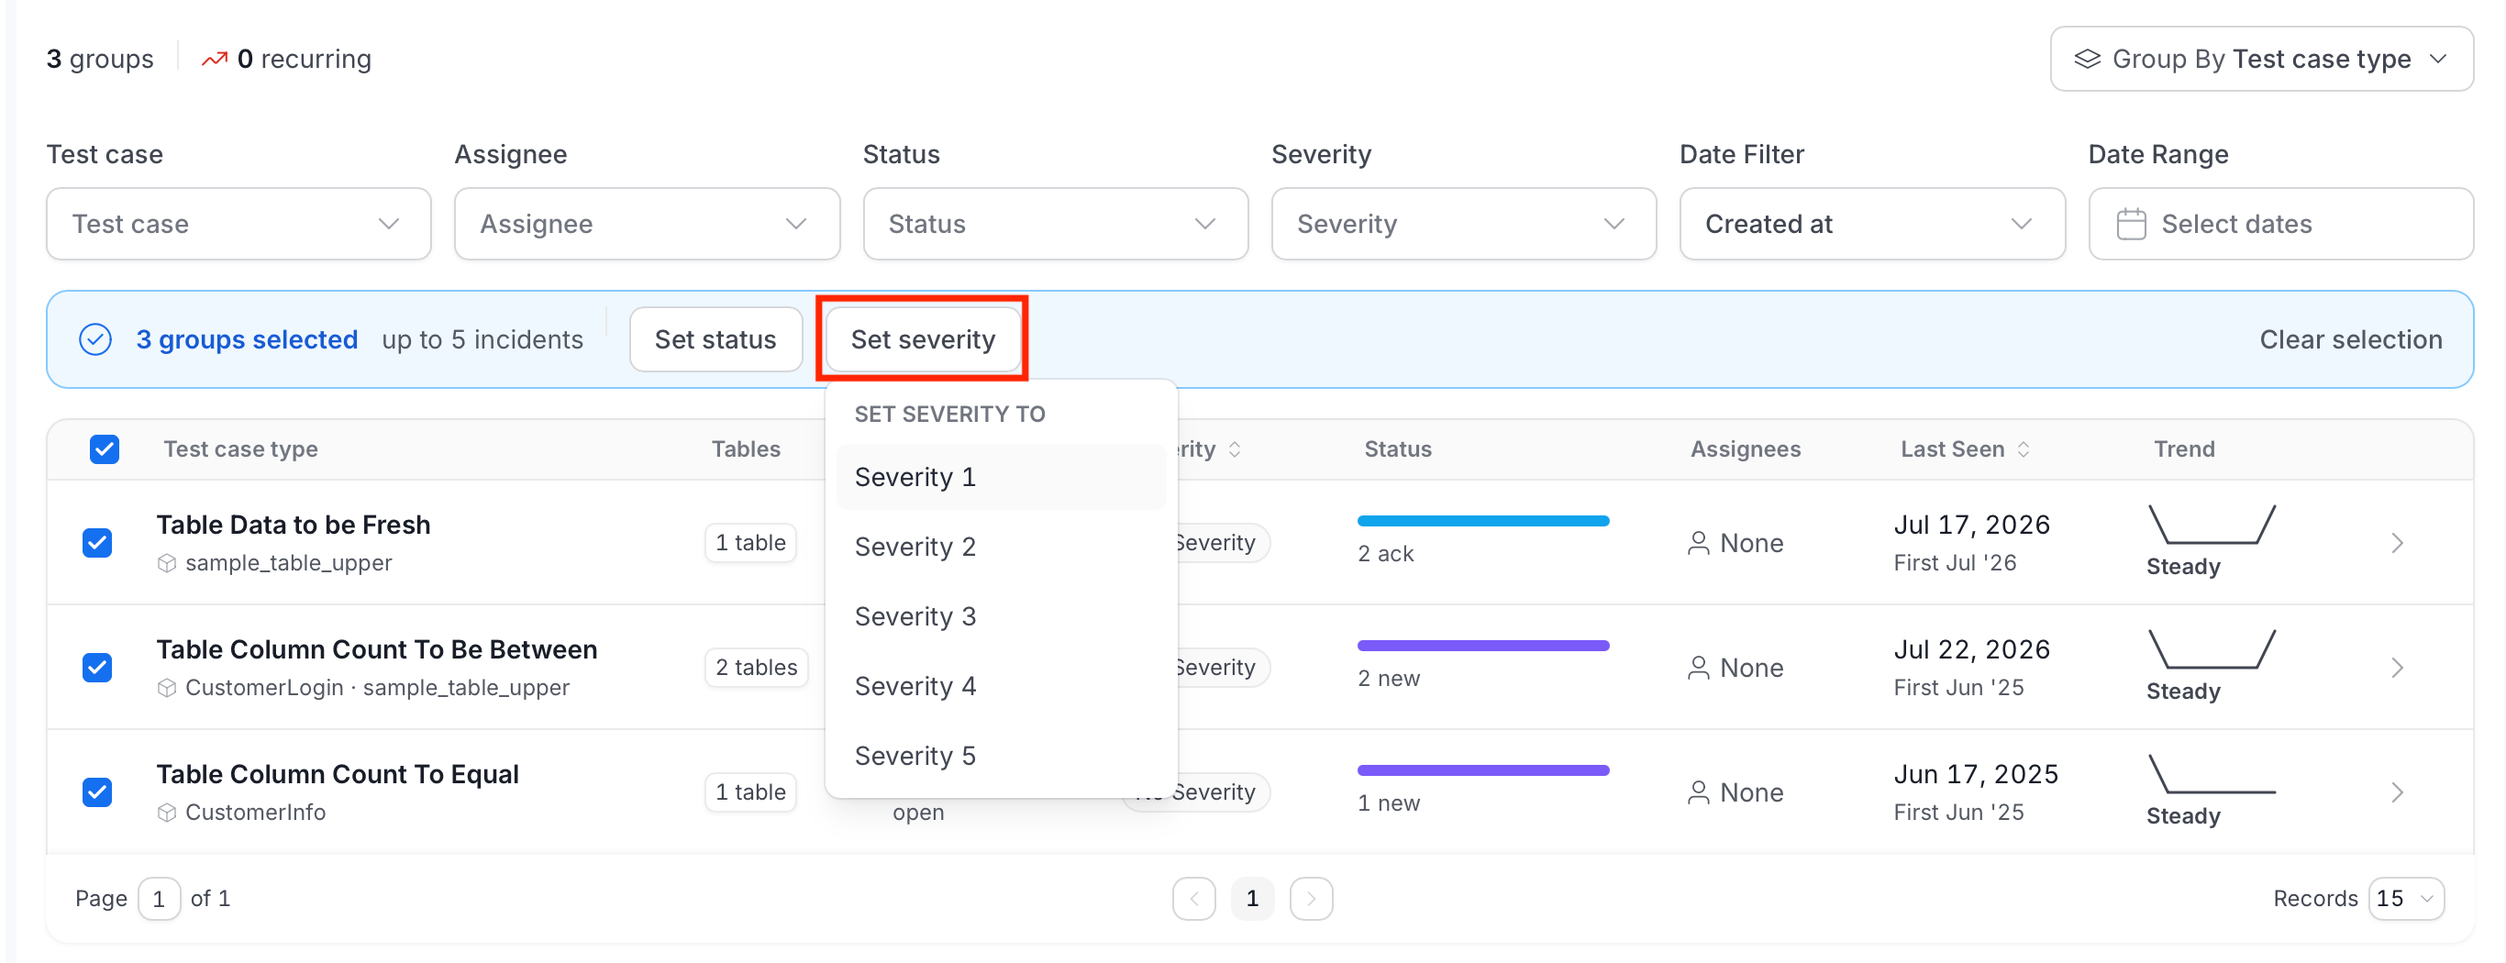Click person icon in Table Data row
The image size is (2506, 963).
1699,543
